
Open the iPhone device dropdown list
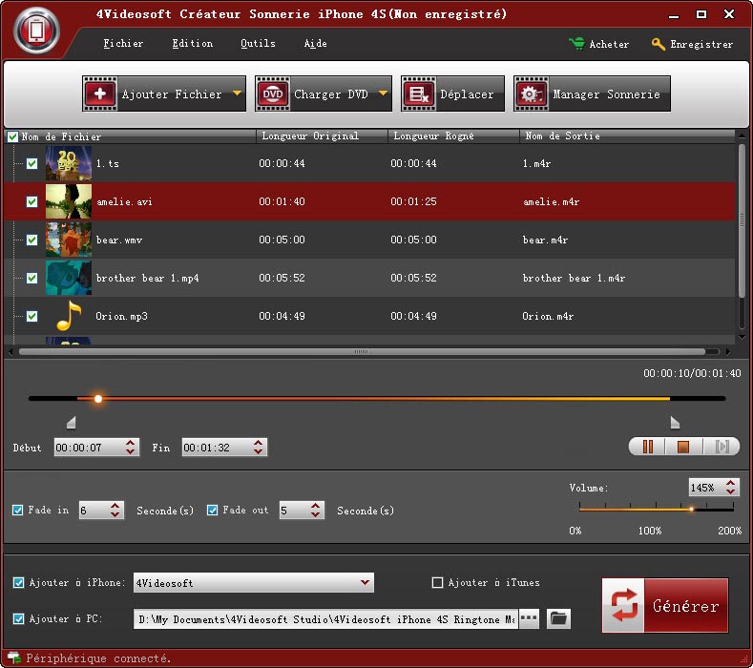pos(366,582)
